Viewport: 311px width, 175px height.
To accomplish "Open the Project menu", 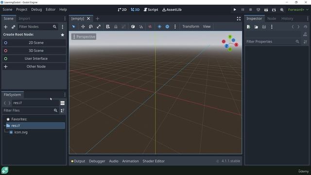I will point(21,10).
